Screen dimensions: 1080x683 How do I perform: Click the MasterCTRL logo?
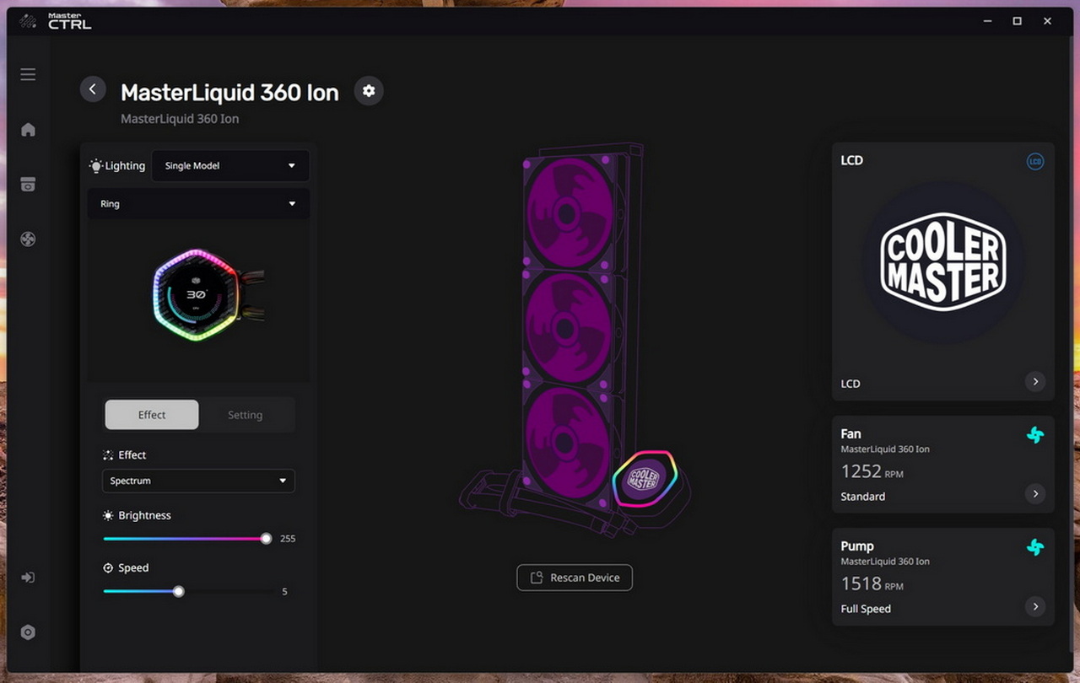(x=57, y=21)
